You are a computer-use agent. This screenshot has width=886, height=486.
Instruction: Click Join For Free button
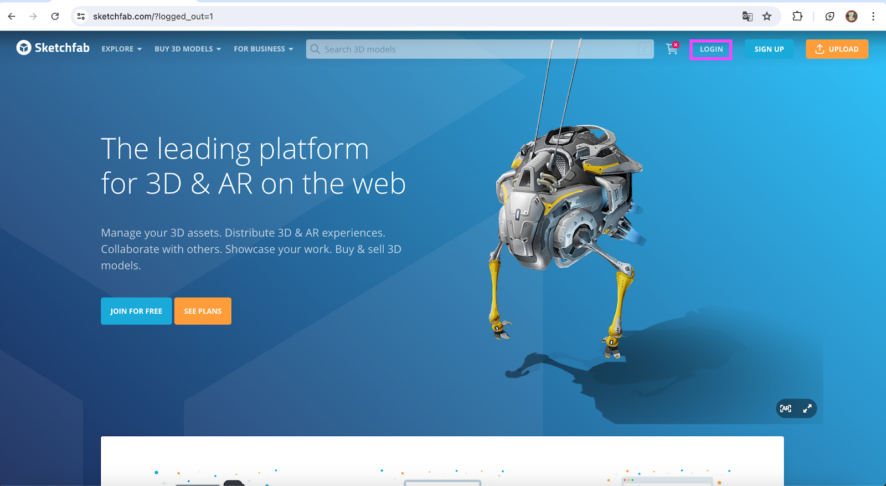pyautogui.click(x=136, y=311)
